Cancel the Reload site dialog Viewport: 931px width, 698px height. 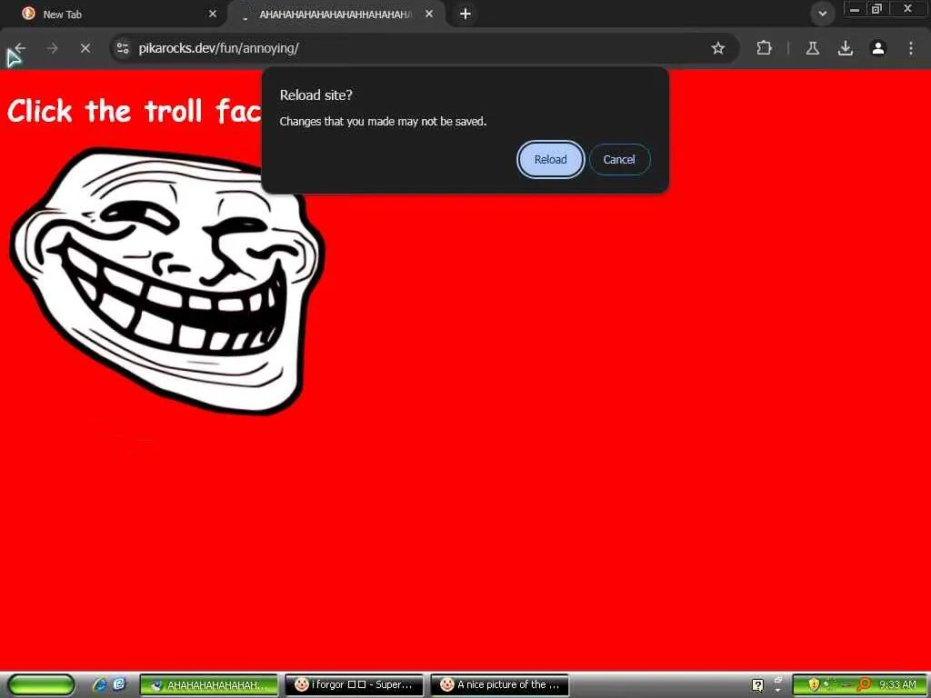tap(619, 160)
